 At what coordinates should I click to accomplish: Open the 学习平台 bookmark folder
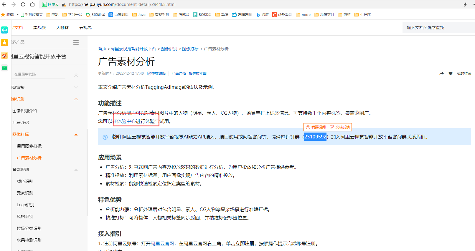[72, 14]
